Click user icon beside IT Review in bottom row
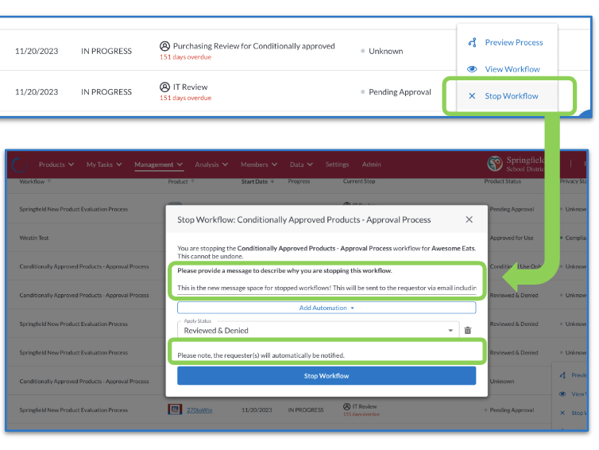The width and height of the screenshot is (599, 450). point(346,406)
